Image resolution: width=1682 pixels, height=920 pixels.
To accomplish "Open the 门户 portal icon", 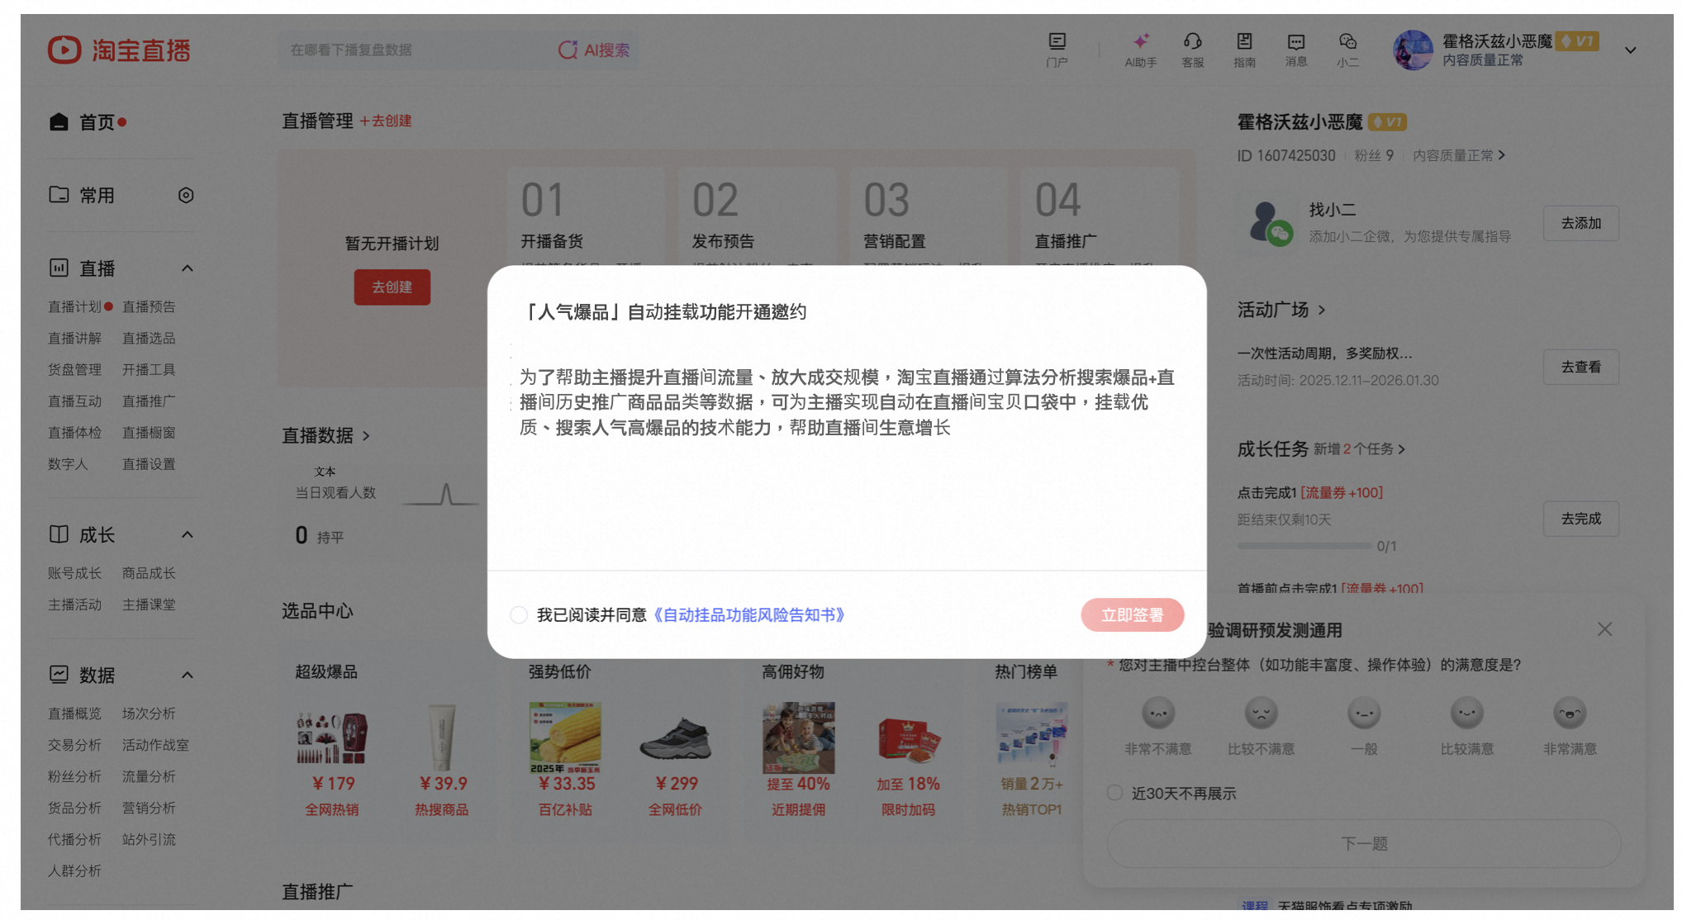I will click(1057, 41).
